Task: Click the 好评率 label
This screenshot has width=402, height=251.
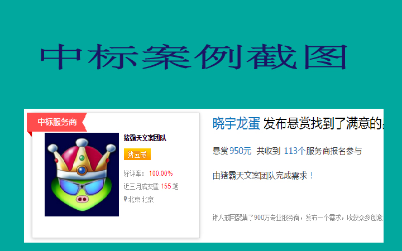Action: coord(132,173)
